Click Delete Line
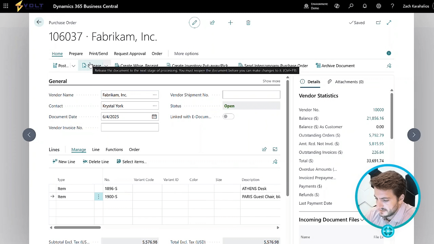Image resolution: width=434 pixels, height=244 pixels. [x=96, y=162]
